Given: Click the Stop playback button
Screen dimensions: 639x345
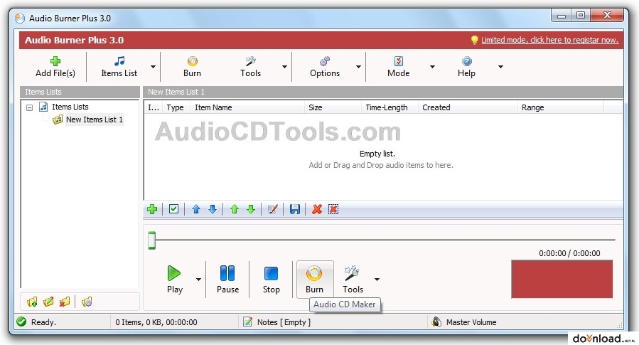Looking at the screenshot, I should tap(271, 280).
